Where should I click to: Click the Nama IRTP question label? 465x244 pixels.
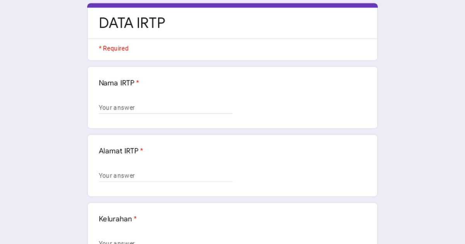click(x=116, y=83)
